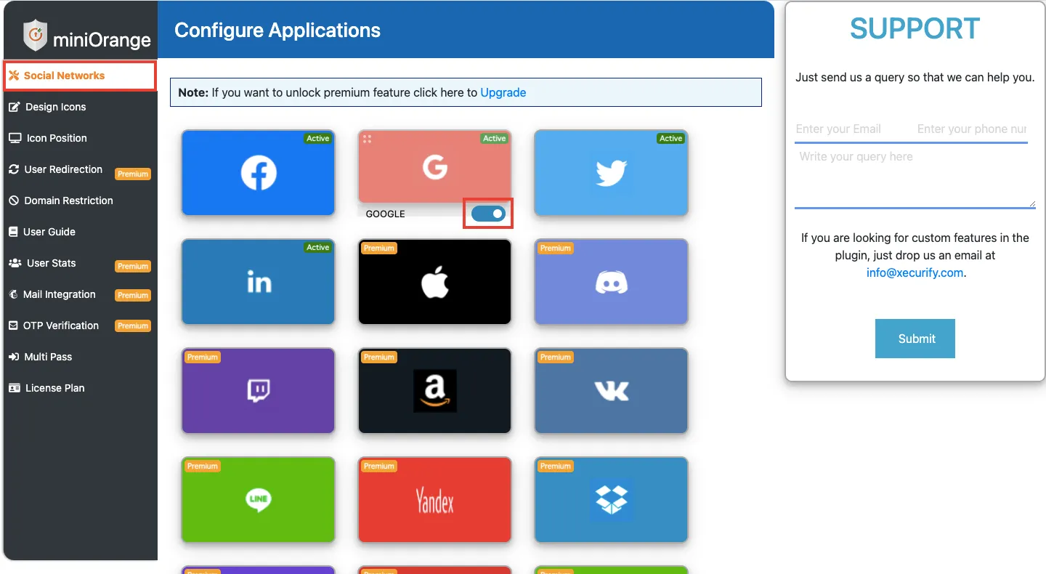Open the Facebook application card
Image resolution: width=1046 pixels, height=574 pixels.
[258, 173]
